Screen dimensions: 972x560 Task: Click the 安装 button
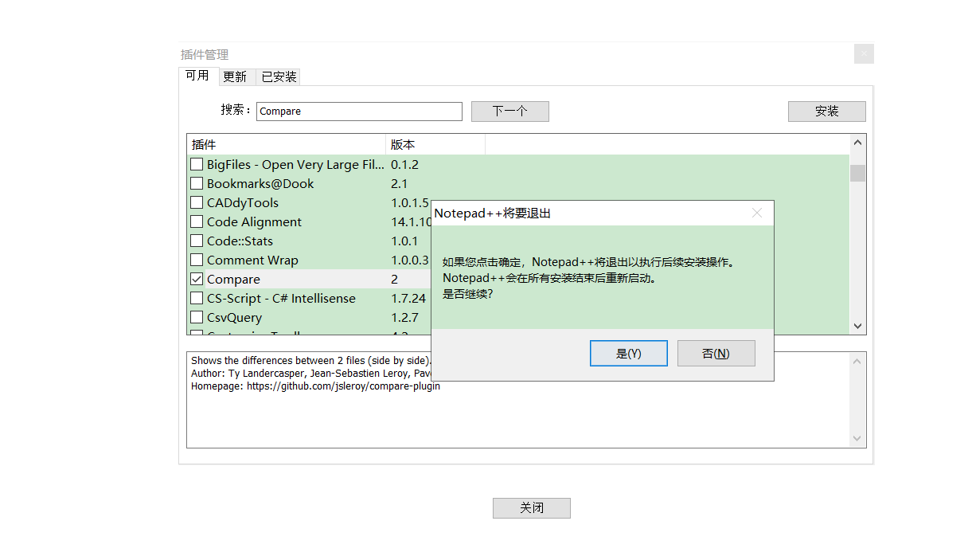click(826, 112)
